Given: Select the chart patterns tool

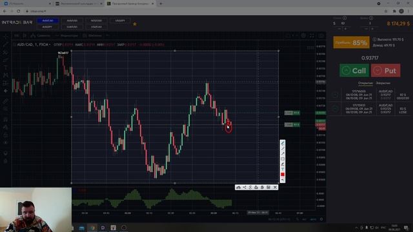Looking at the screenshot, I should click(x=6, y=75).
